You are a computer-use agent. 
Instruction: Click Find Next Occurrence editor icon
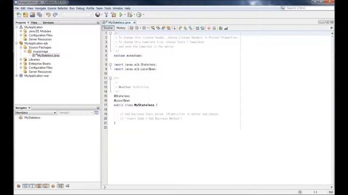pos(163,28)
